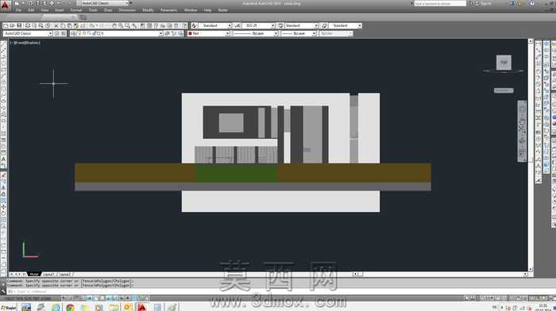The width and height of the screenshot is (556, 311).
Task: Select the Move tool in Modify toolbar
Action: (x=3, y=207)
